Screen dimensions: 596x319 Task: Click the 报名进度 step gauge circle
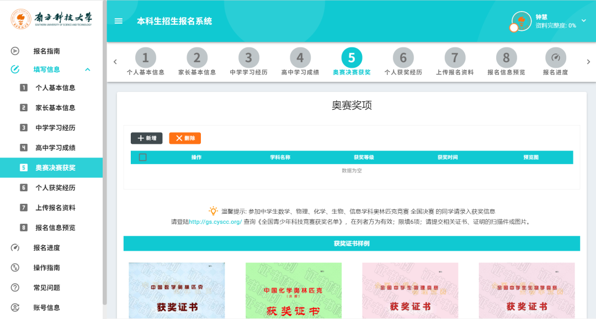tap(555, 58)
